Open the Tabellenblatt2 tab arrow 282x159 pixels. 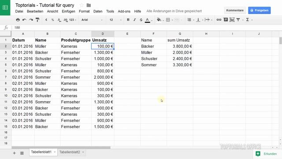click(x=83, y=152)
